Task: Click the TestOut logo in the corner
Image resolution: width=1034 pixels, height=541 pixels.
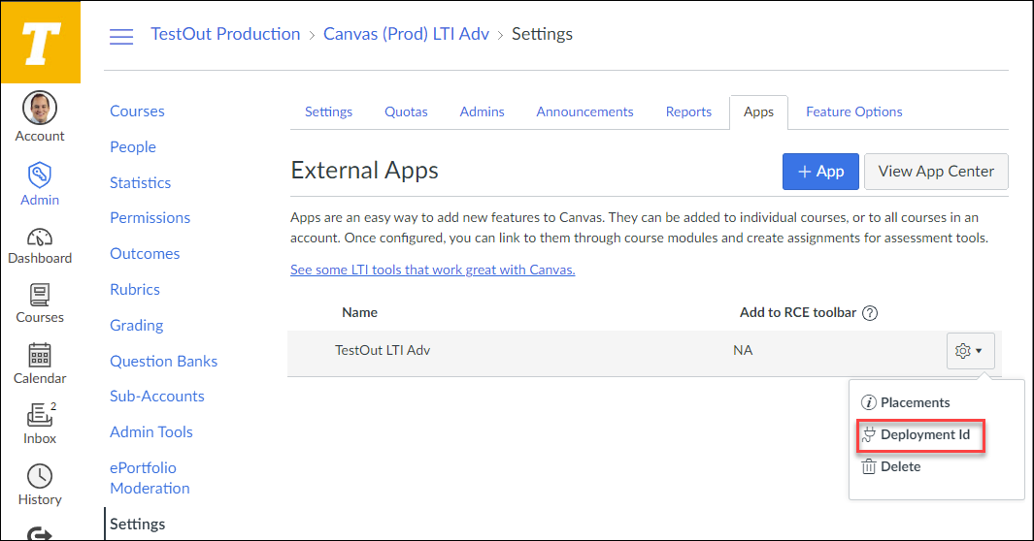Action: click(40, 42)
